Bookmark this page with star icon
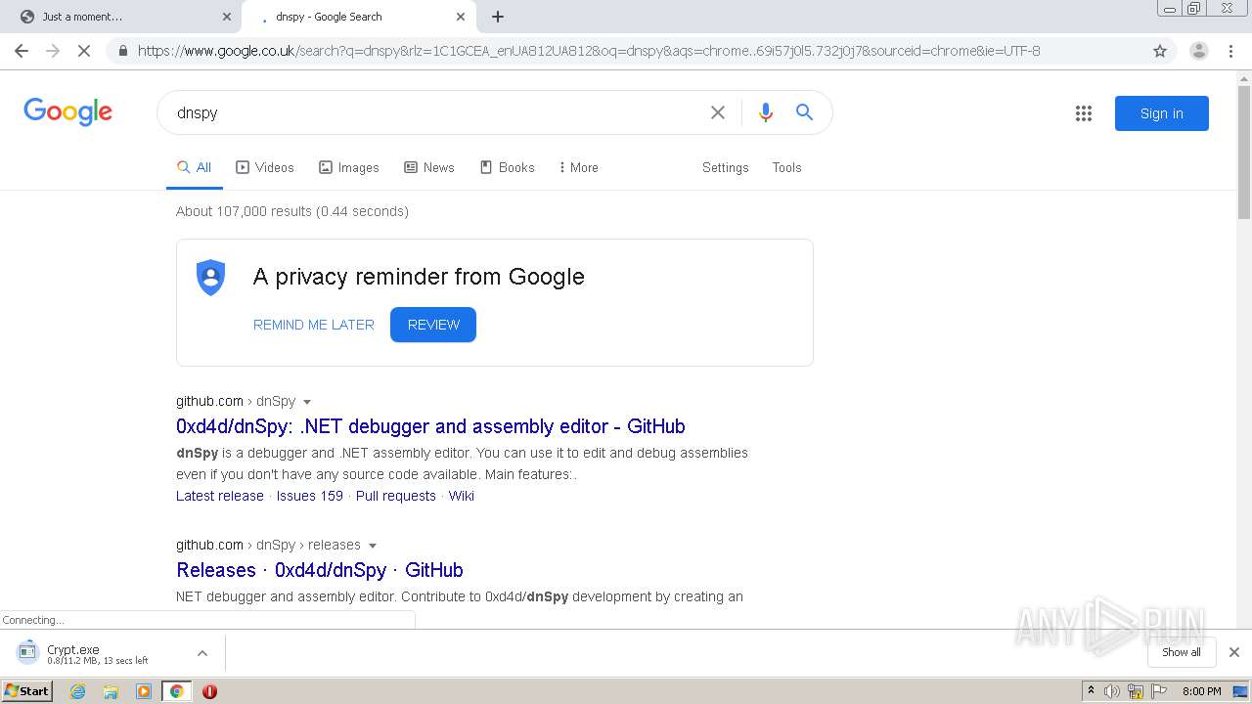Screen dimensions: 1252x704 pyautogui.click(x=1160, y=51)
